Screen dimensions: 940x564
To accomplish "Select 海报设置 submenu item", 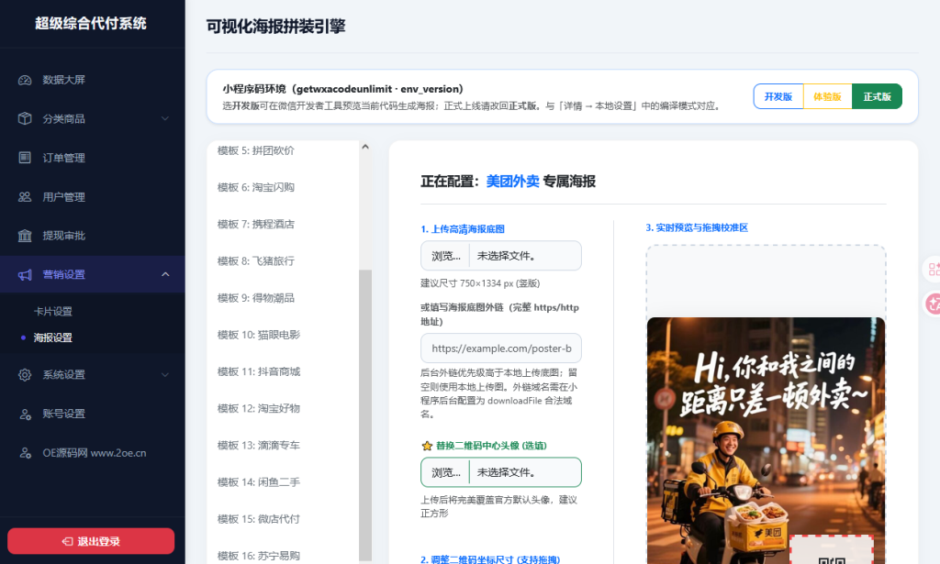I will click(x=52, y=337).
